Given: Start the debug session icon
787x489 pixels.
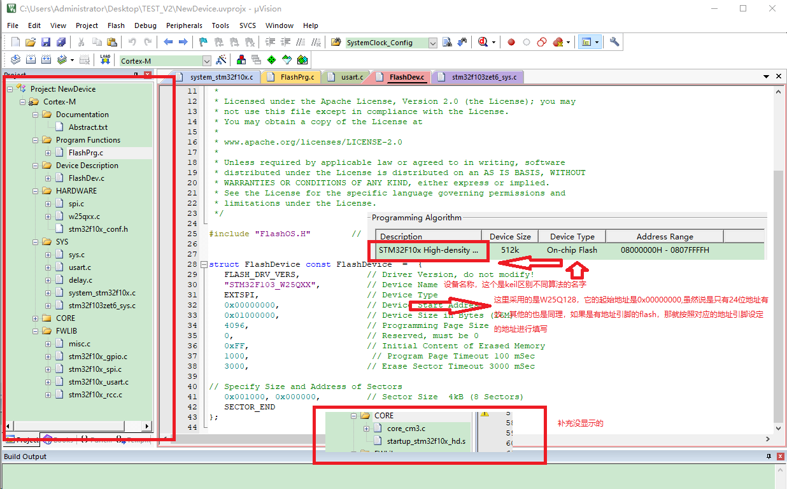Looking at the screenshot, I should pos(483,43).
